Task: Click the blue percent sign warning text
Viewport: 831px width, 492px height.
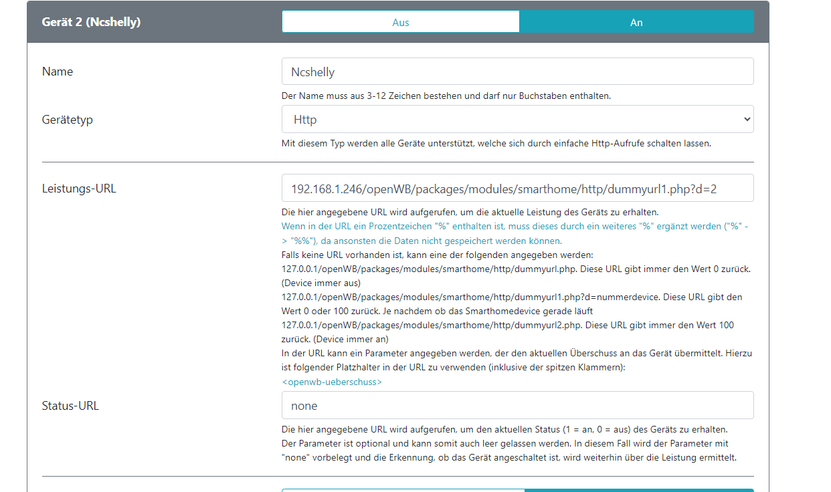Action: coord(515,233)
